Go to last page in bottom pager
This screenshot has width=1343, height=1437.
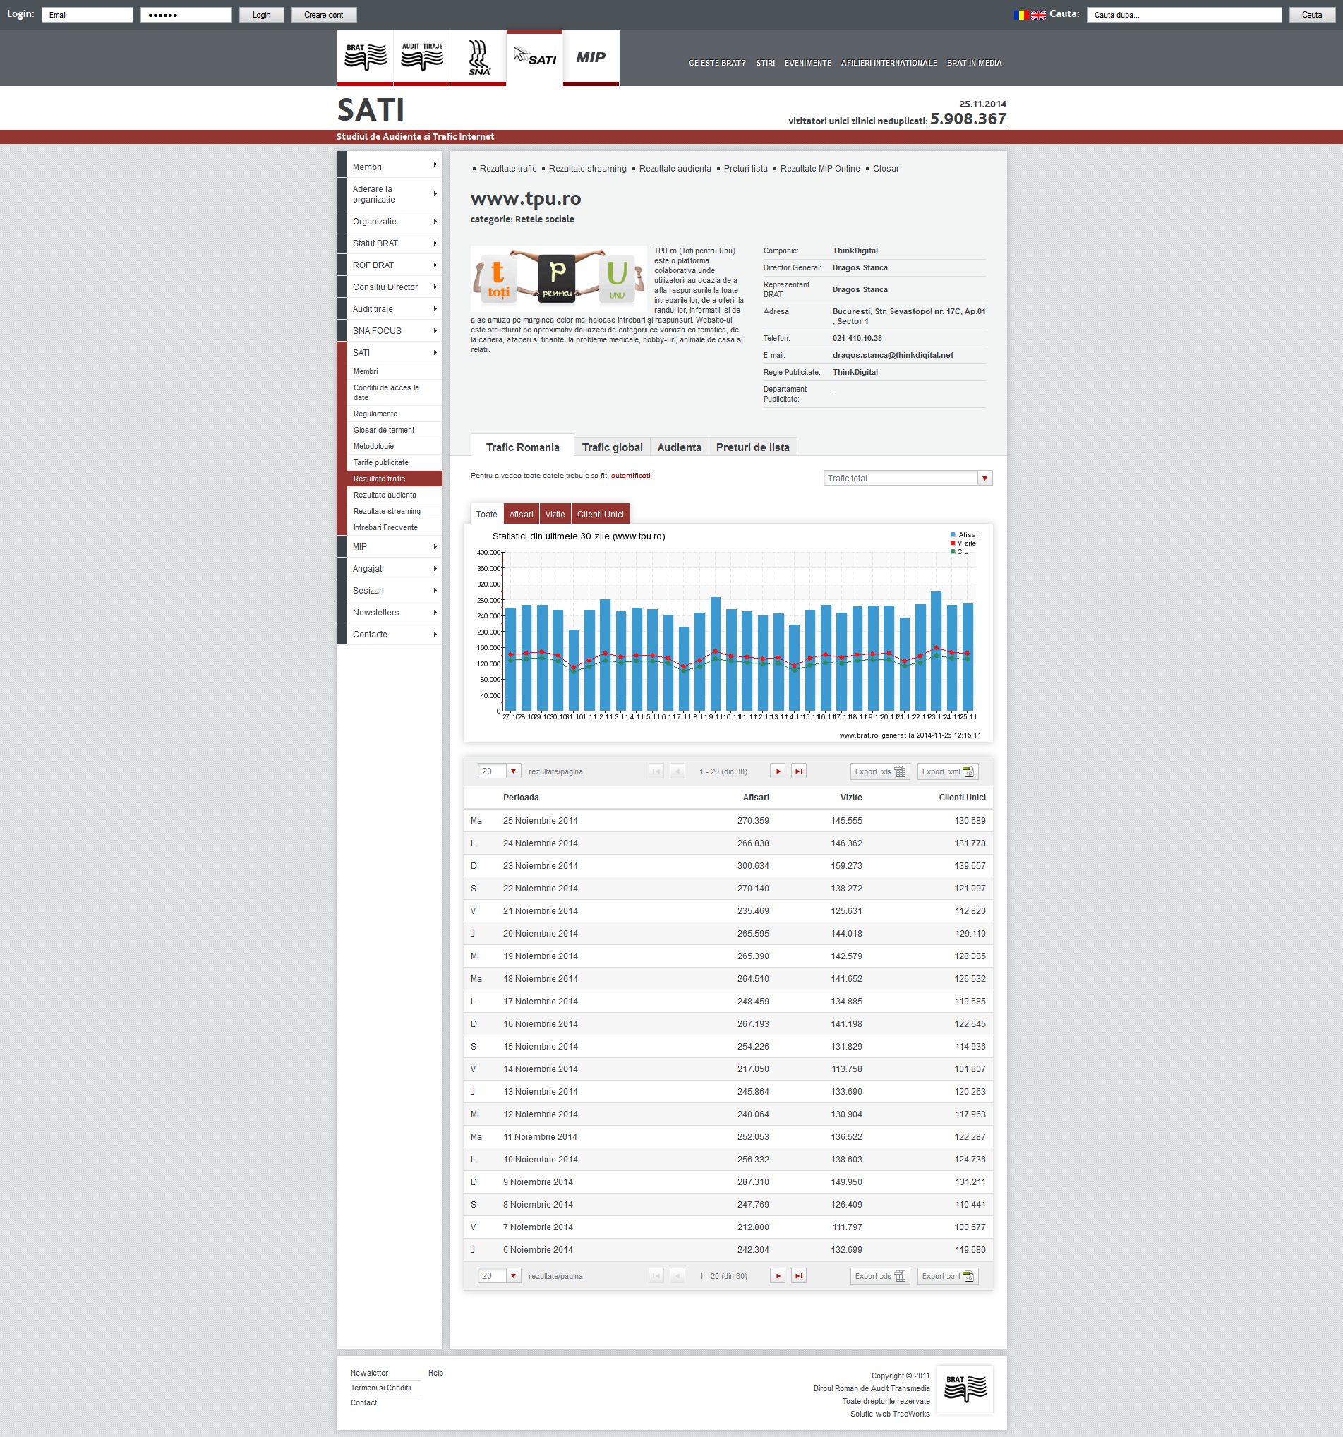799,1276
